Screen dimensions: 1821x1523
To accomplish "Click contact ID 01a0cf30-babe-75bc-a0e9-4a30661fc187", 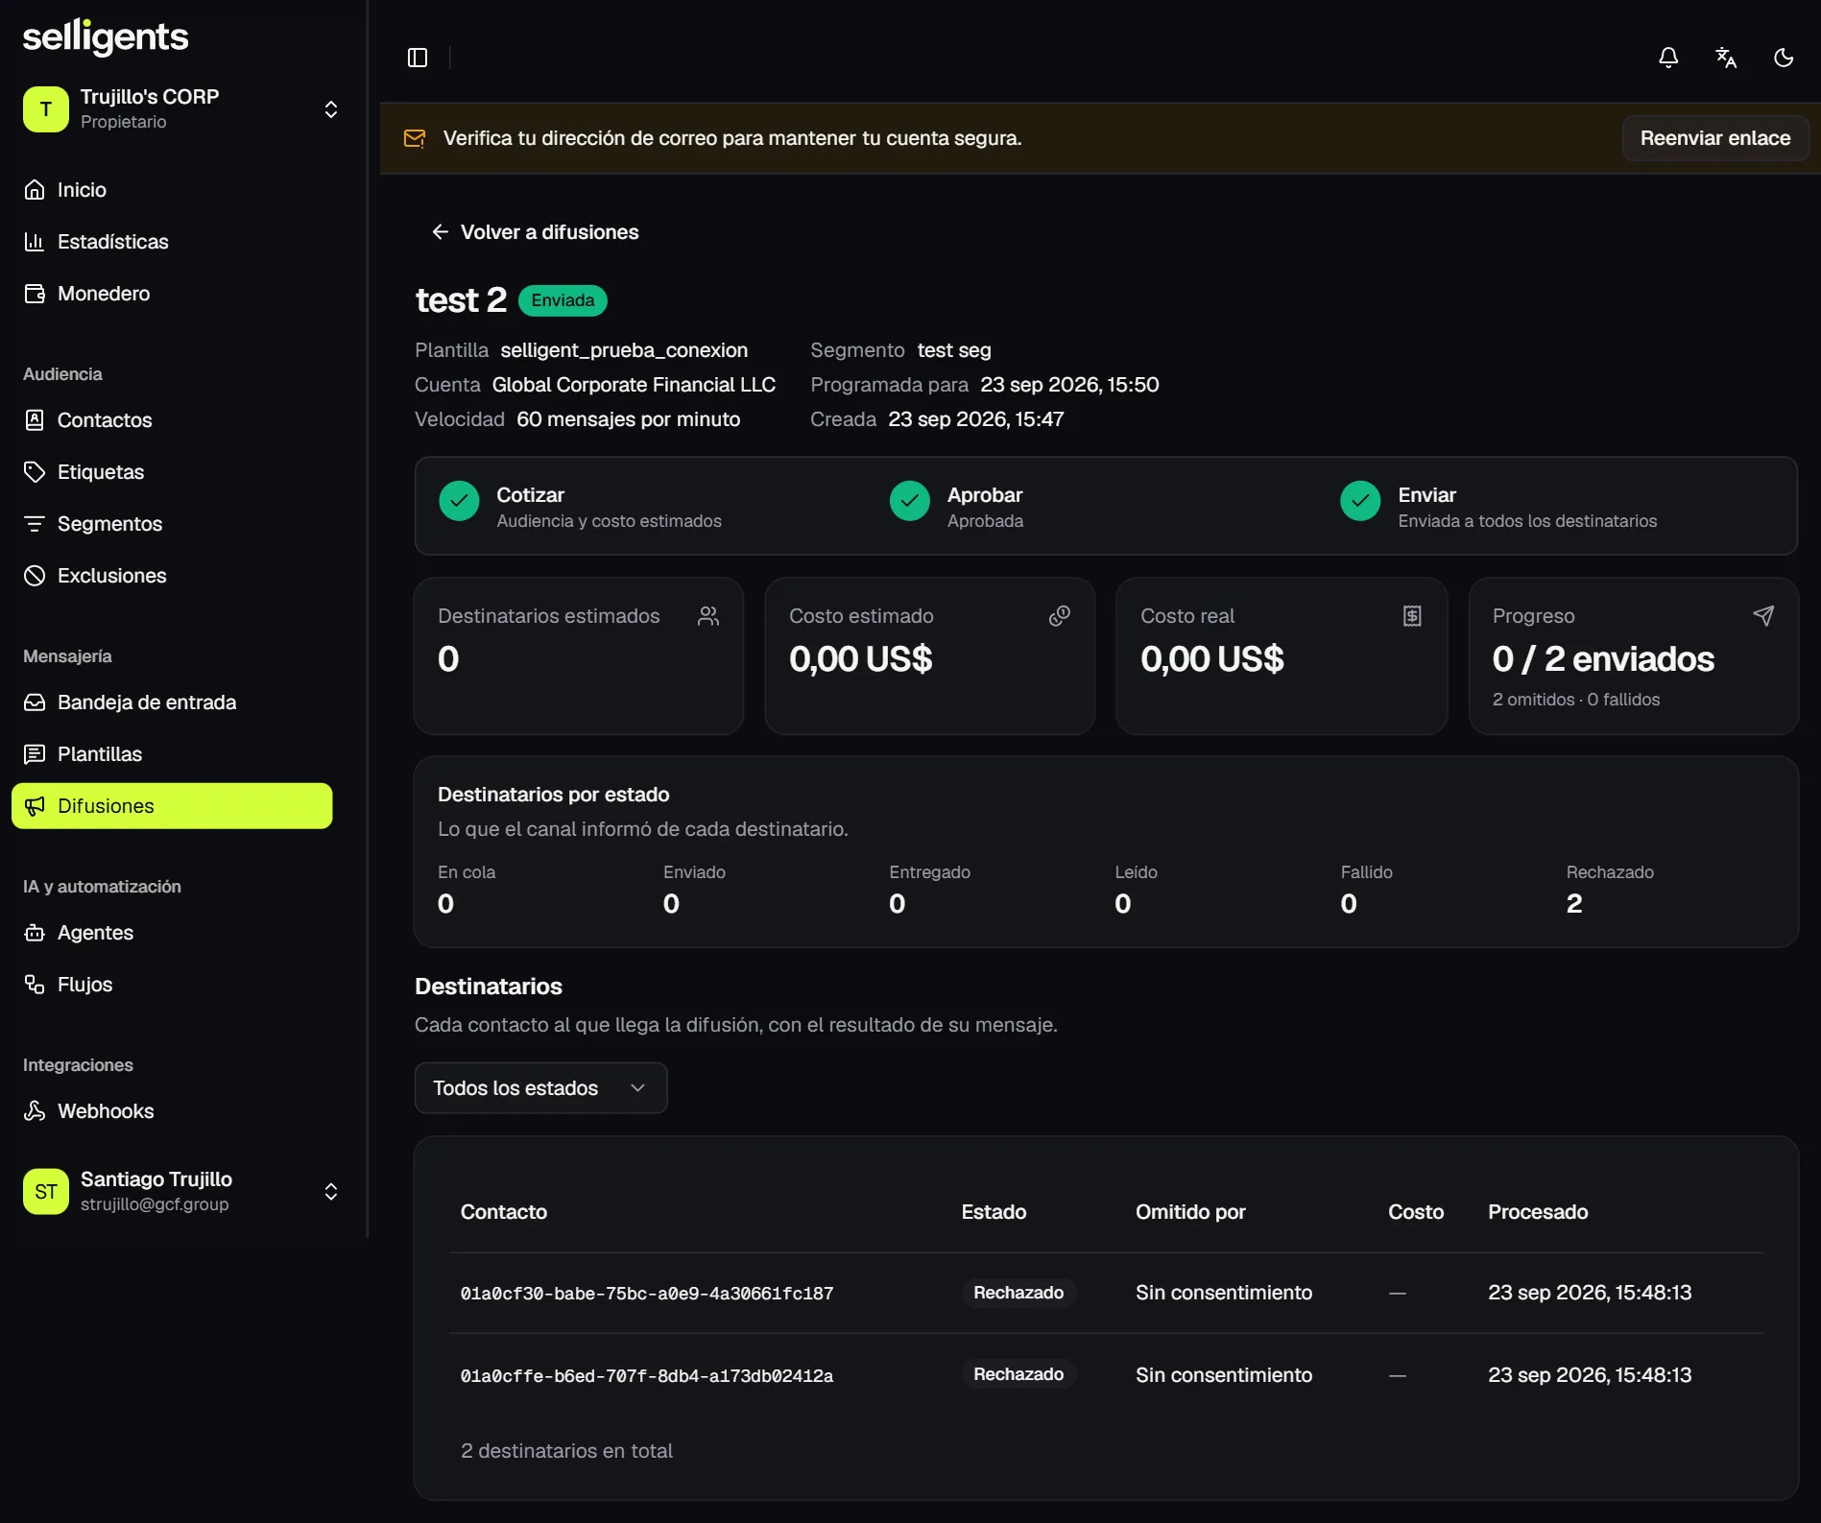I will (x=647, y=1294).
